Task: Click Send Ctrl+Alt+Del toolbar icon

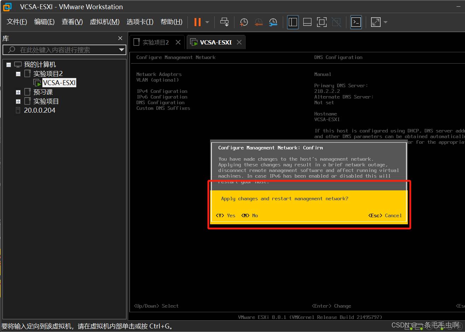Action: tap(224, 22)
